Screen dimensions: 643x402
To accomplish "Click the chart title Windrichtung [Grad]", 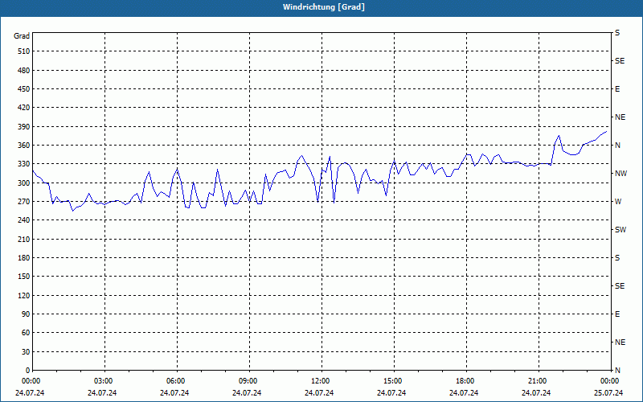I will tap(324, 7).
